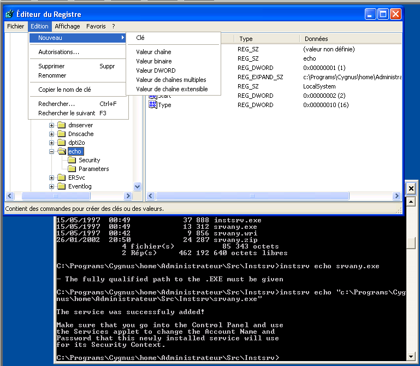Expand the ERSvc key

coord(51,178)
